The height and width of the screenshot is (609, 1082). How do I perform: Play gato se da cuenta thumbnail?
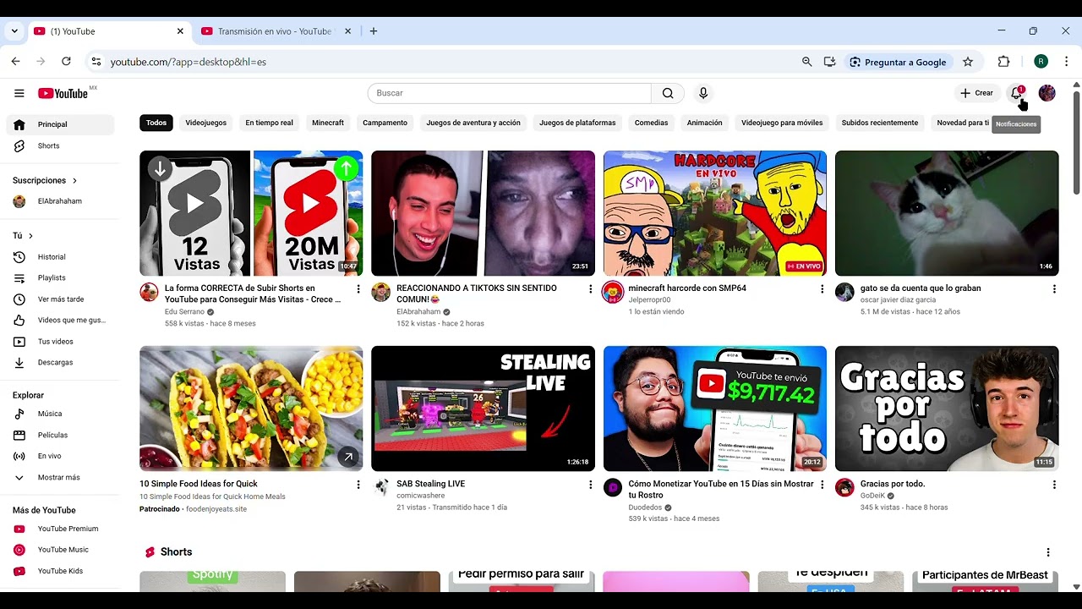tap(947, 213)
